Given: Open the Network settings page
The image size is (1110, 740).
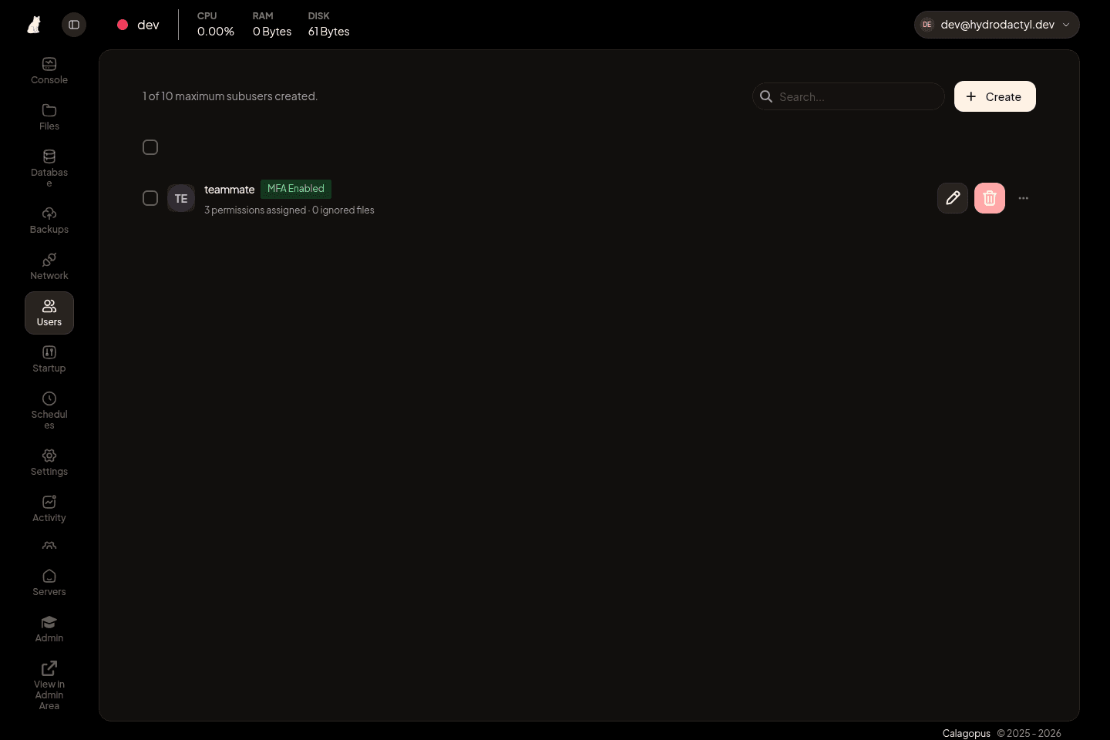Looking at the screenshot, I should tap(49, 267).
